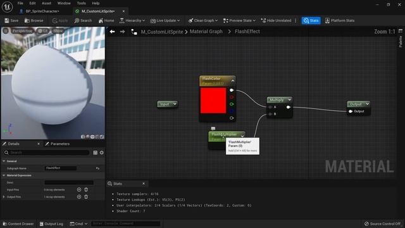The image size is (405, 228).
Task: Click the red FlashColor swatch
Action: click(x=213, y=100)
